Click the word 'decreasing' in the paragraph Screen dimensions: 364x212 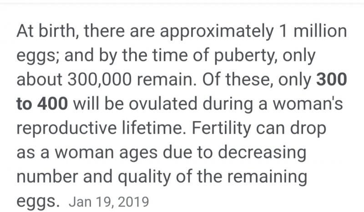pyautogui.click(x=262, y=152)
